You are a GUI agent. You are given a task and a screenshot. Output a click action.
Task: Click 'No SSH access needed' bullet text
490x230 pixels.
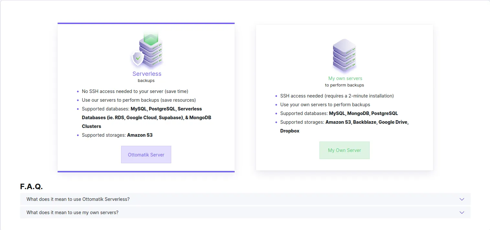coord(135,91)
